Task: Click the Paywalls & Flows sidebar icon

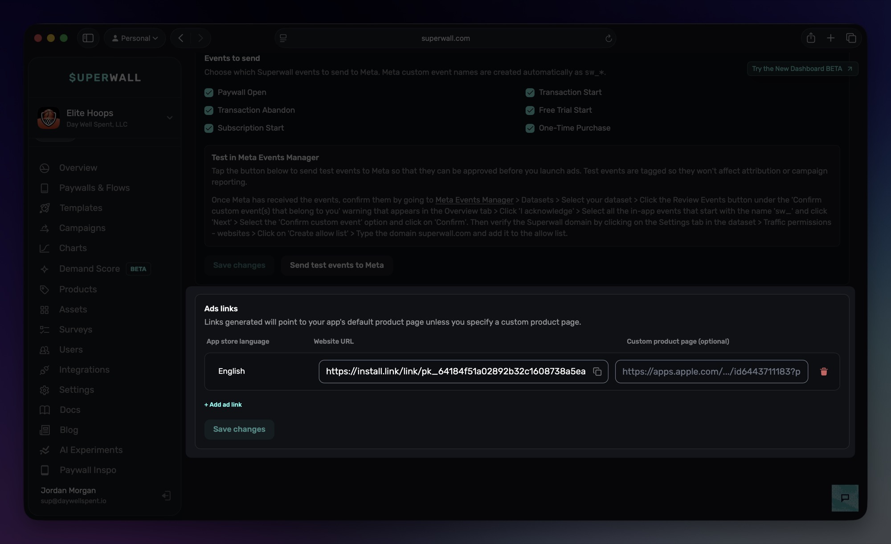Action: (45, 188)
